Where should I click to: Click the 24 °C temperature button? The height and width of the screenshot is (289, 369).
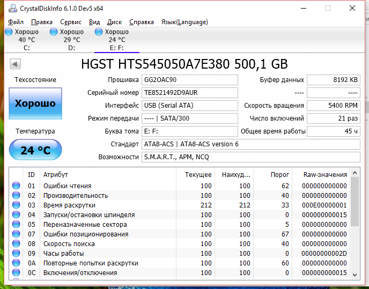(x=35, y=150)
